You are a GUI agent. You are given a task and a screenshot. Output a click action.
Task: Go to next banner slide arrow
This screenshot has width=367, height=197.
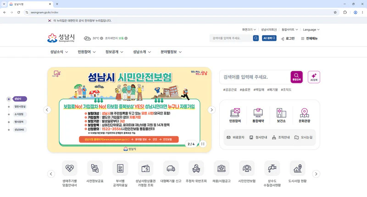point(211,110)
